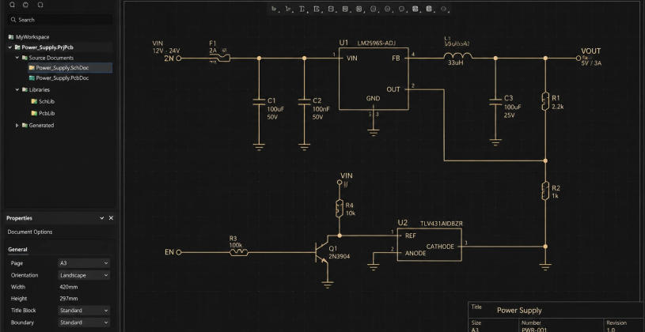Select the C3 100uF 25V capacitor symbol

(495, 101)
